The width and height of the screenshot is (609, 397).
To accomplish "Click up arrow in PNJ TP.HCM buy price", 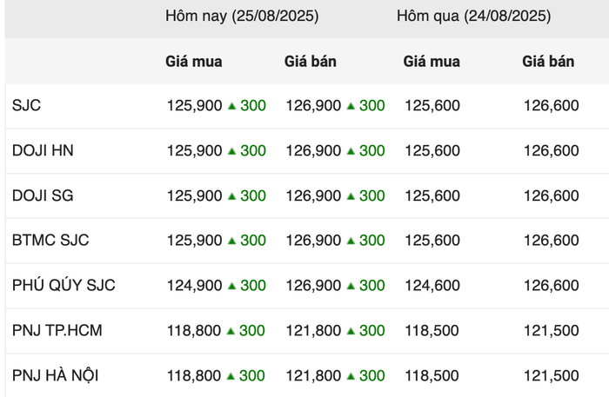I will click(231, 331).
